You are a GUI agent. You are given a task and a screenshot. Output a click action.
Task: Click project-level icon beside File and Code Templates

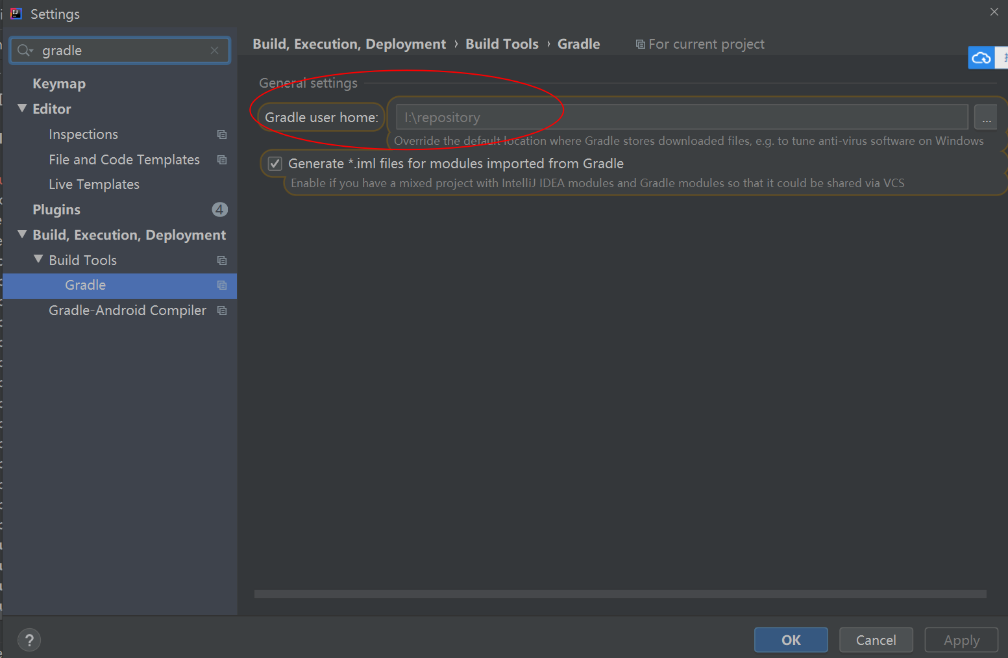coord(222,160)
